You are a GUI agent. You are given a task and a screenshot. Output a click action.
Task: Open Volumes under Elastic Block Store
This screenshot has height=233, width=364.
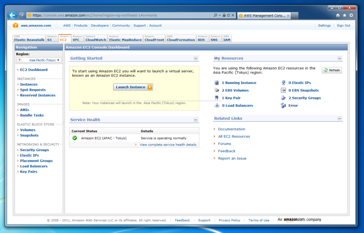[28, 130]
